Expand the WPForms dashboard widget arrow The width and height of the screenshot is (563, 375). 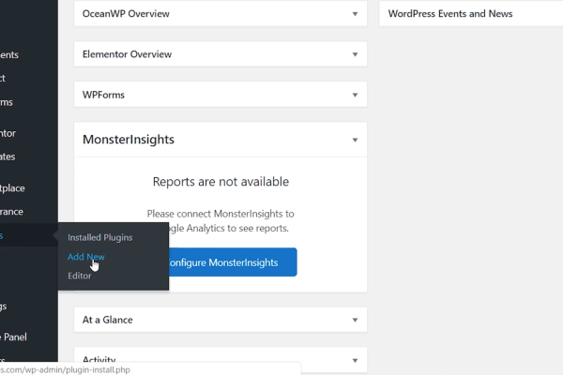355,95
